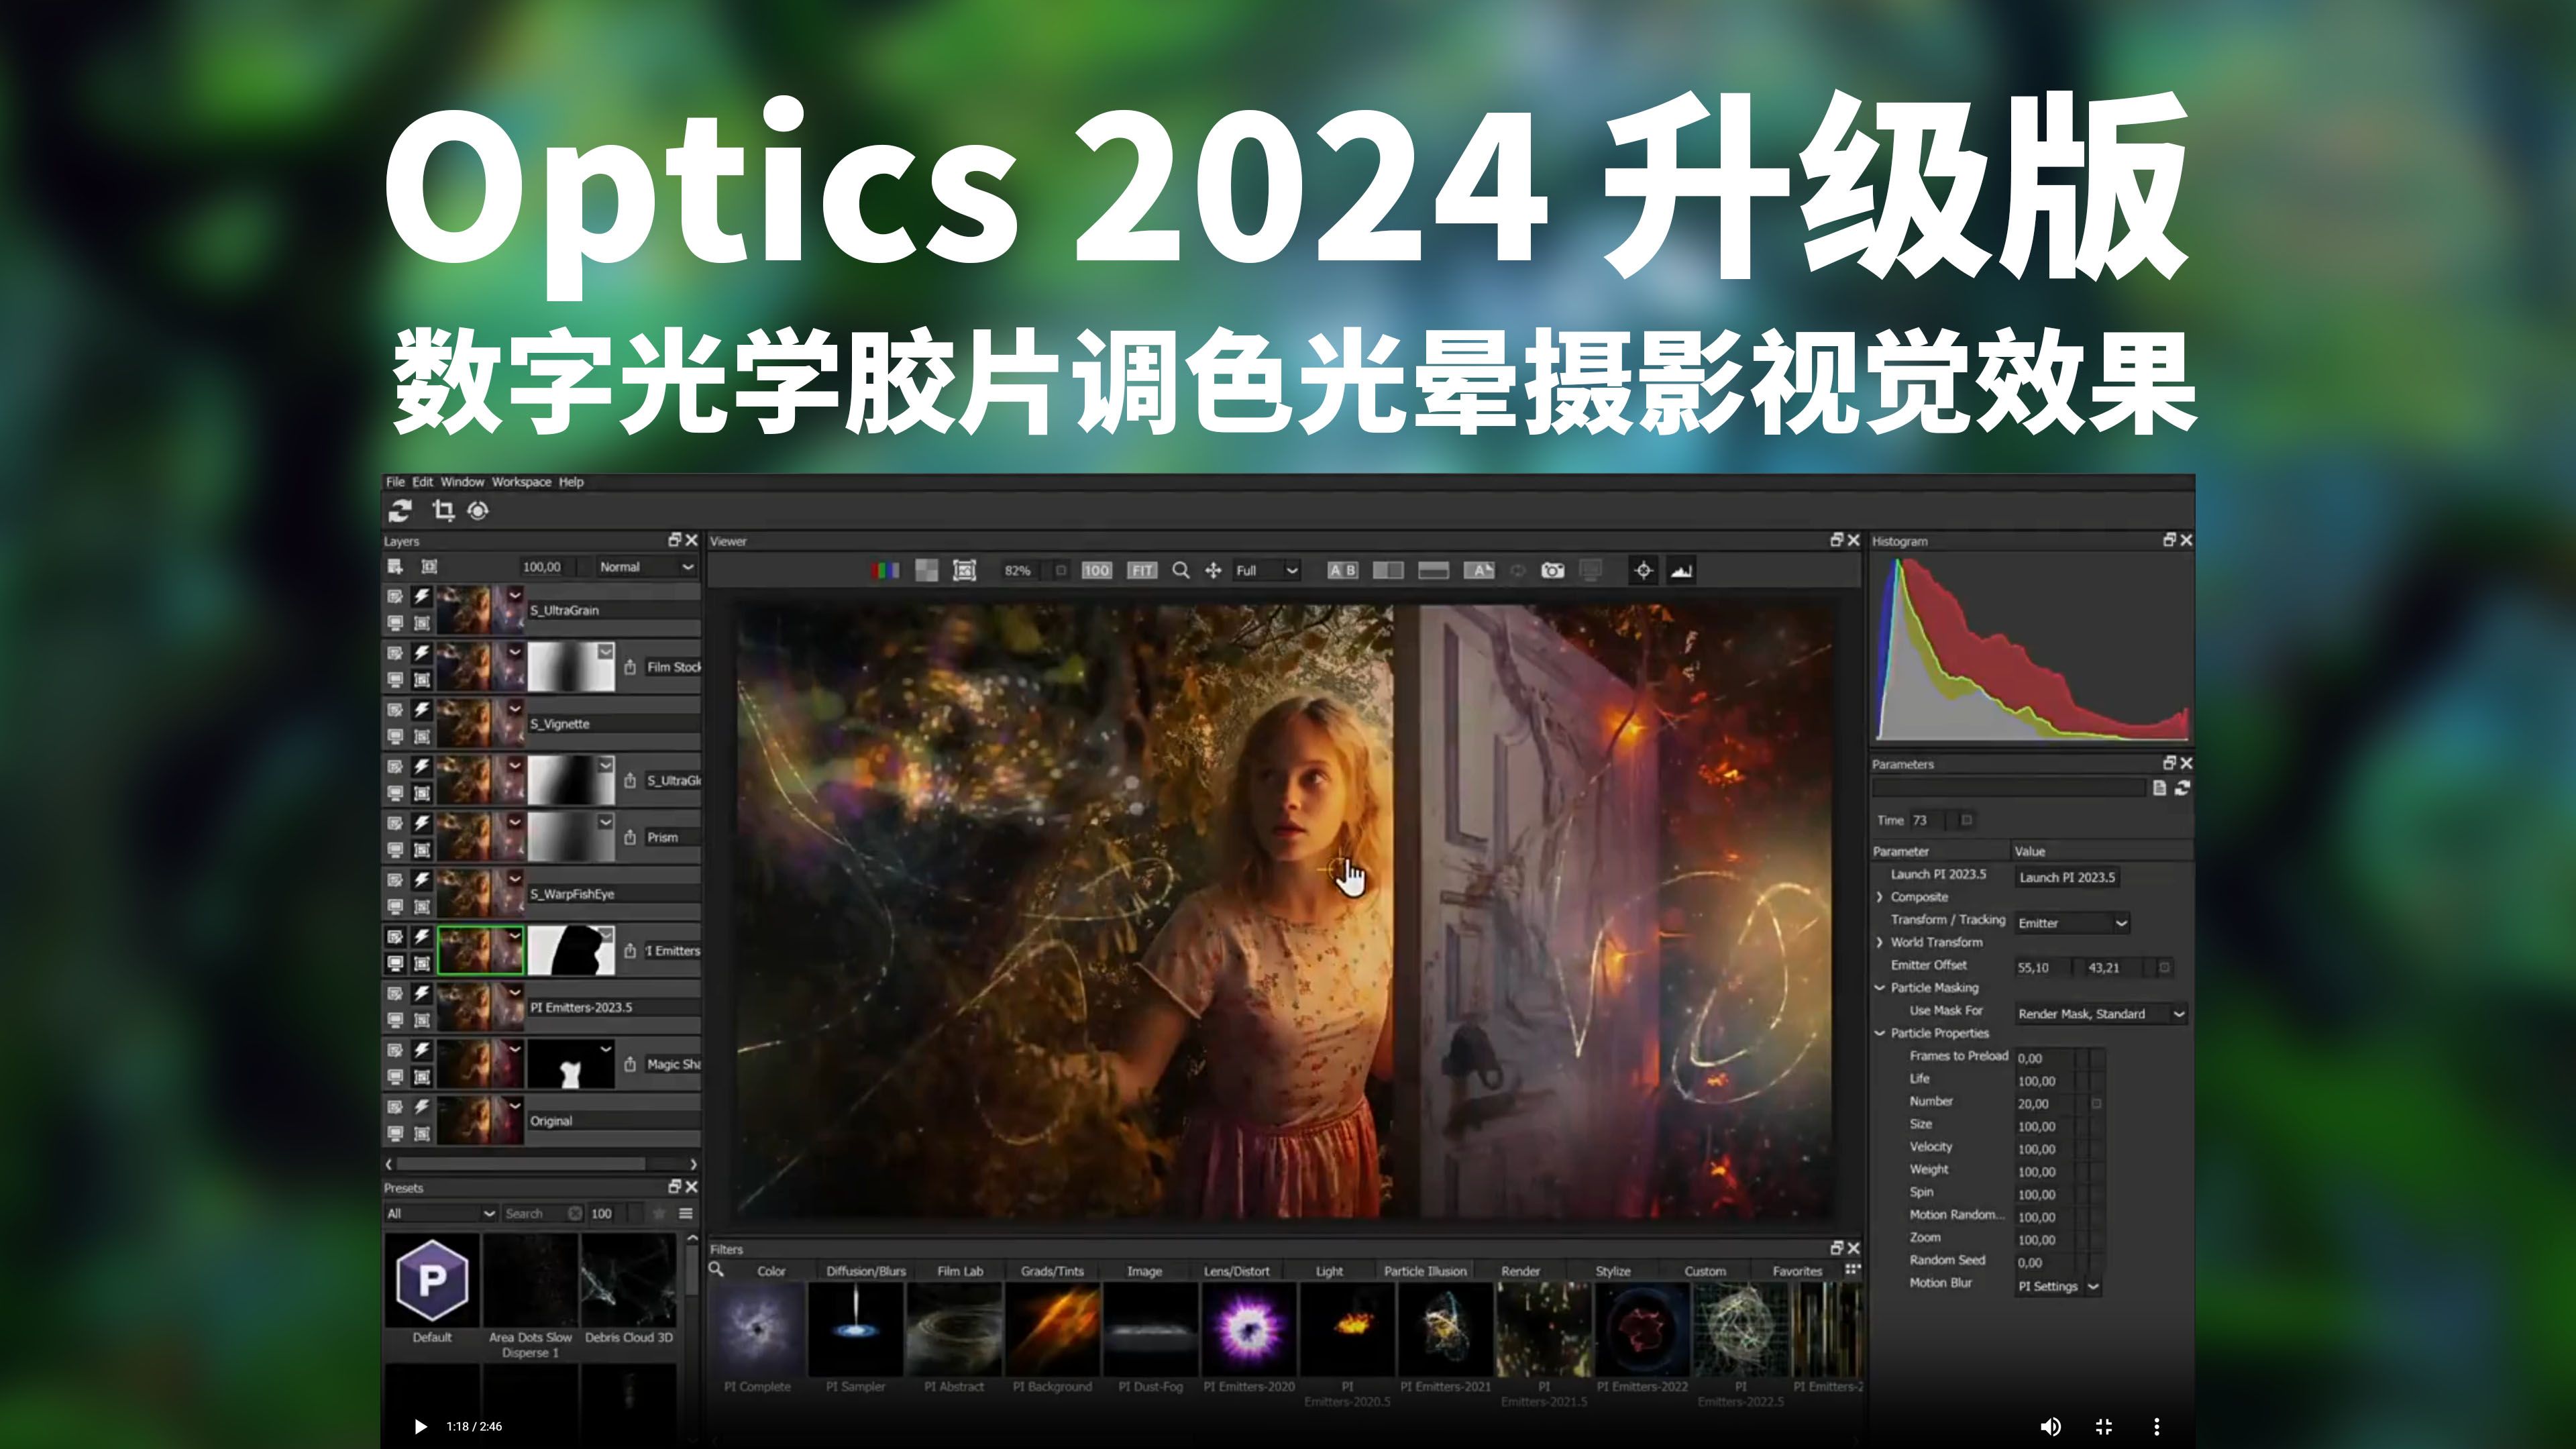Screen dimensions: 2576x1449
Task: Open the File menu
Action: tap(395, 482)
